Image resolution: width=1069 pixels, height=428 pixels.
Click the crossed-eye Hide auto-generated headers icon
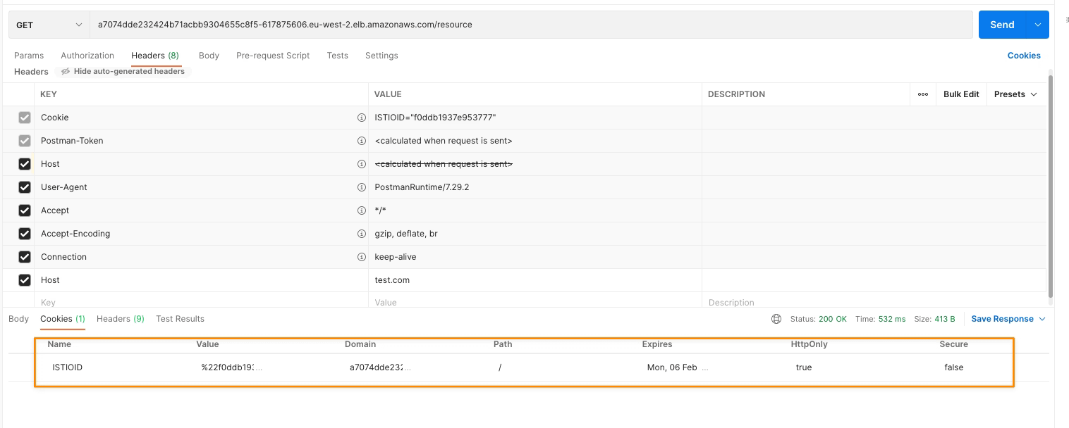(66, 71)
